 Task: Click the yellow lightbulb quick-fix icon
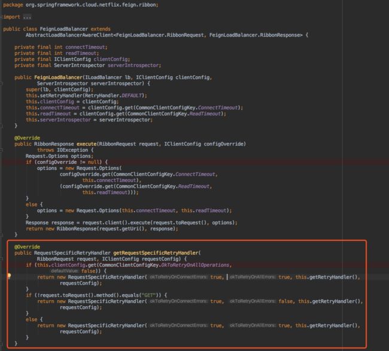point(9,276)
